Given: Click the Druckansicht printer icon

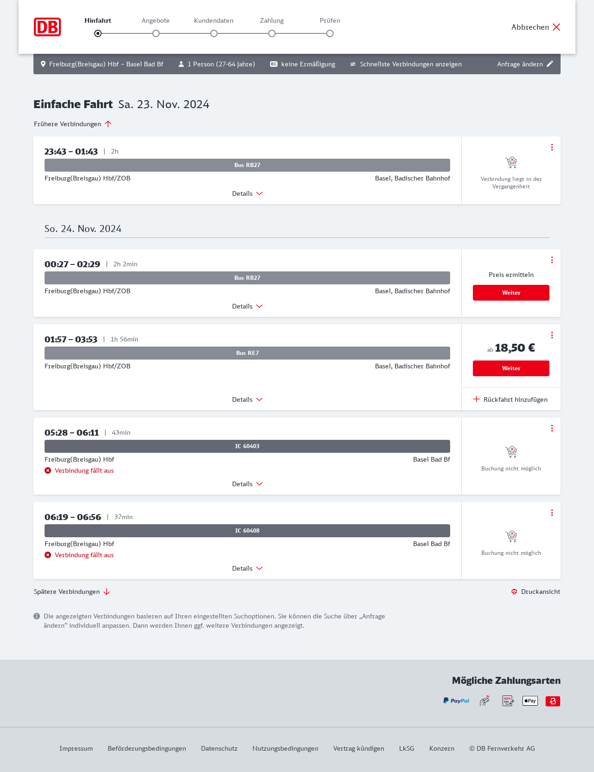Looking at the screenshot, I should (514, 592).
